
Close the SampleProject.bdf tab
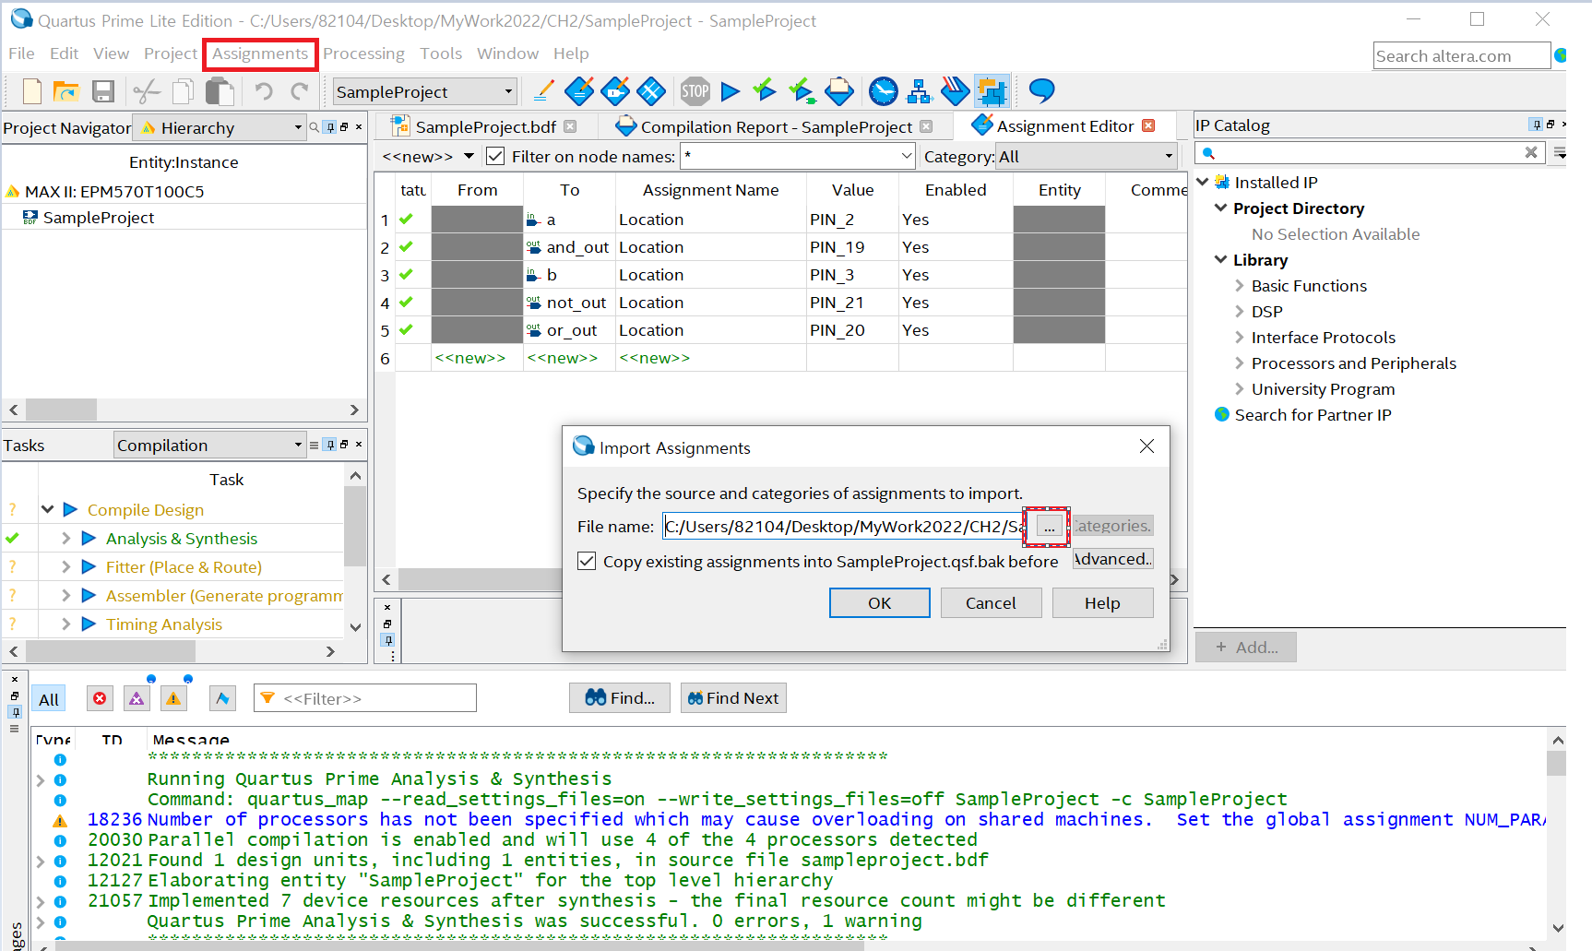pyautogui.click(x=570, y=126)
